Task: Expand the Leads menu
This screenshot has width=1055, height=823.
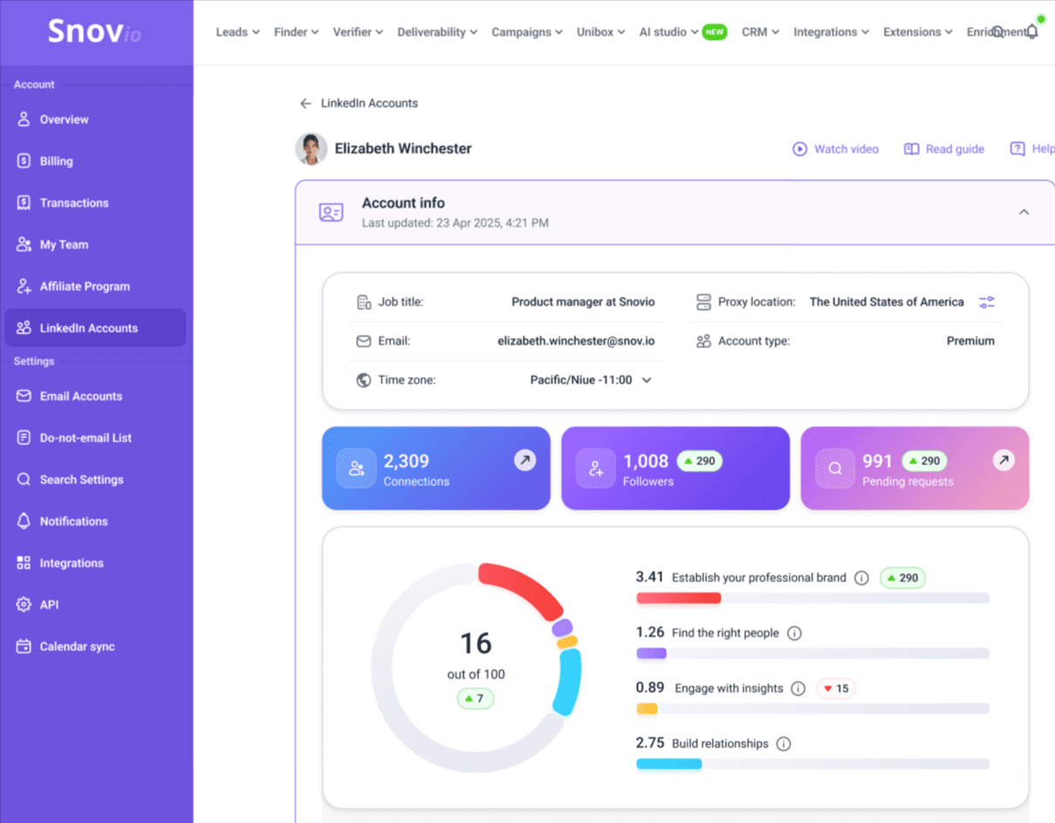Action: coord(237,32)
